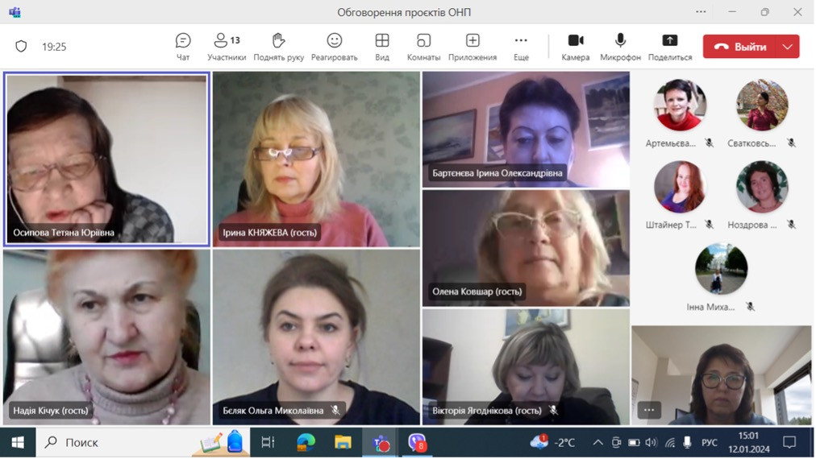Open the Wi-Fi network tray icon
The height and width of the screenshot is (459, 816).
(x=670, y=442)
